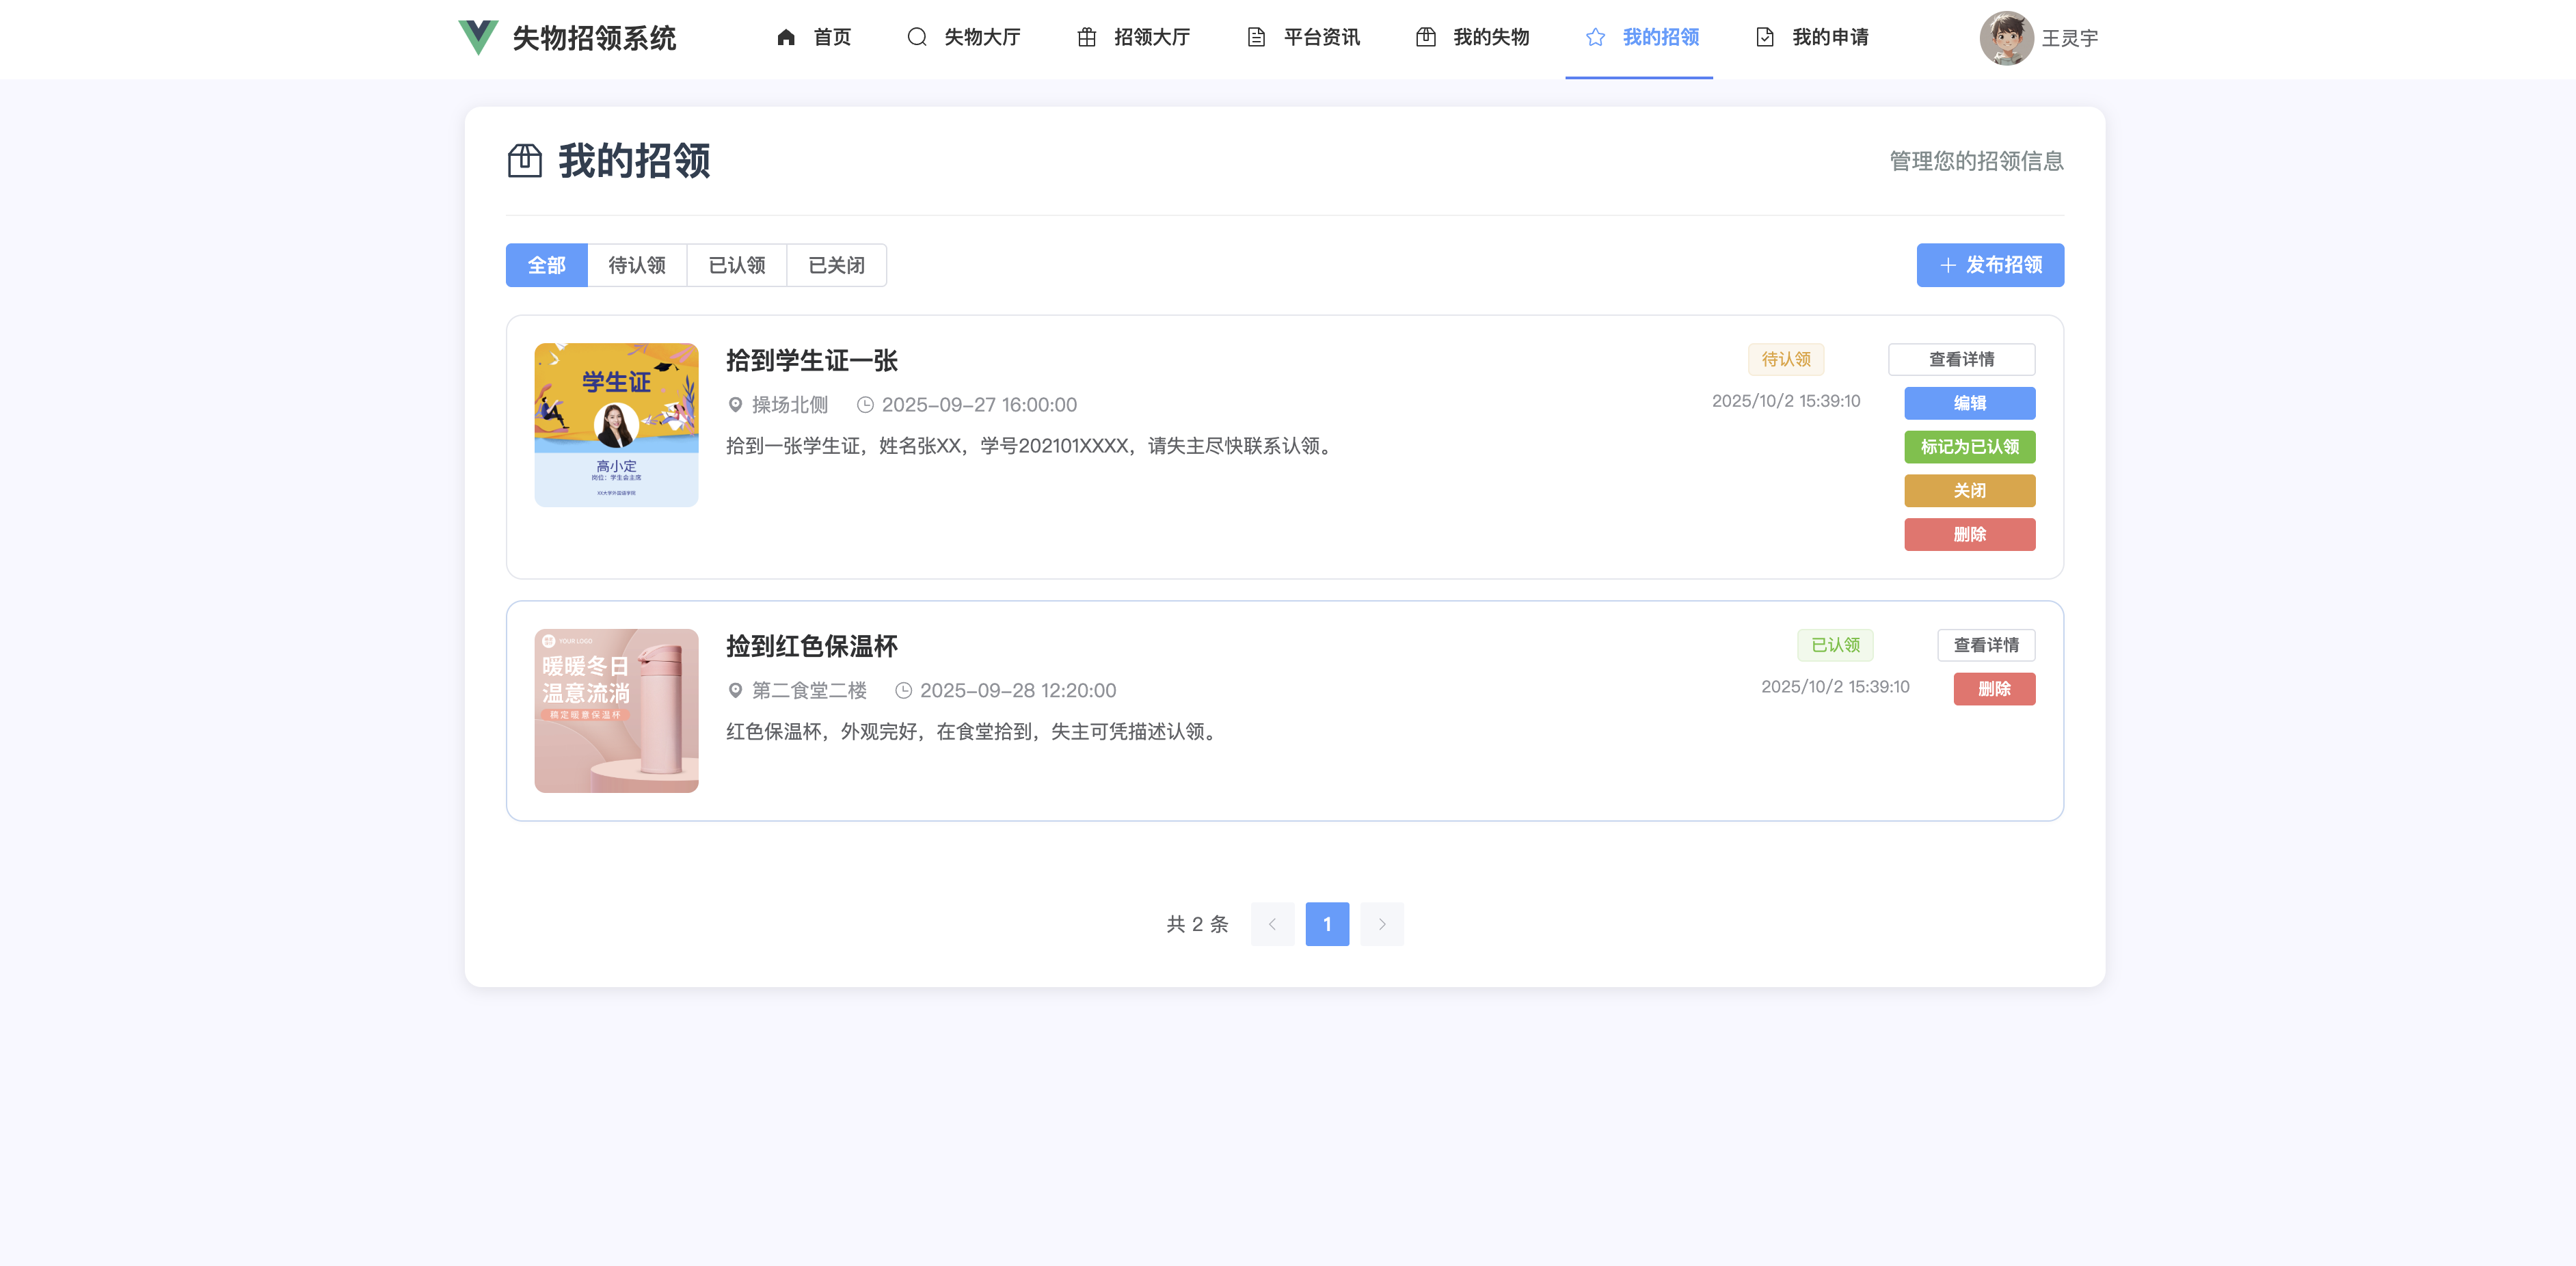2576x1266 pixels.
Task: Select the 已关闭 filter
Action: (x=836, y=265)
